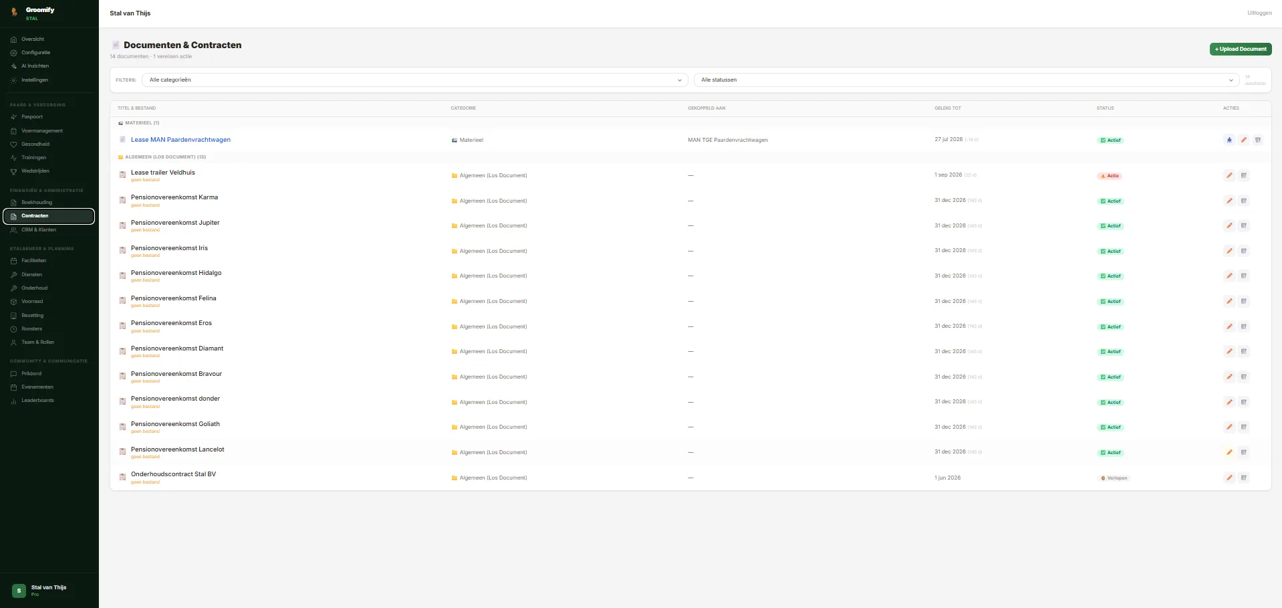
Task: Open CRM & Klanten page
Action: 49,229
